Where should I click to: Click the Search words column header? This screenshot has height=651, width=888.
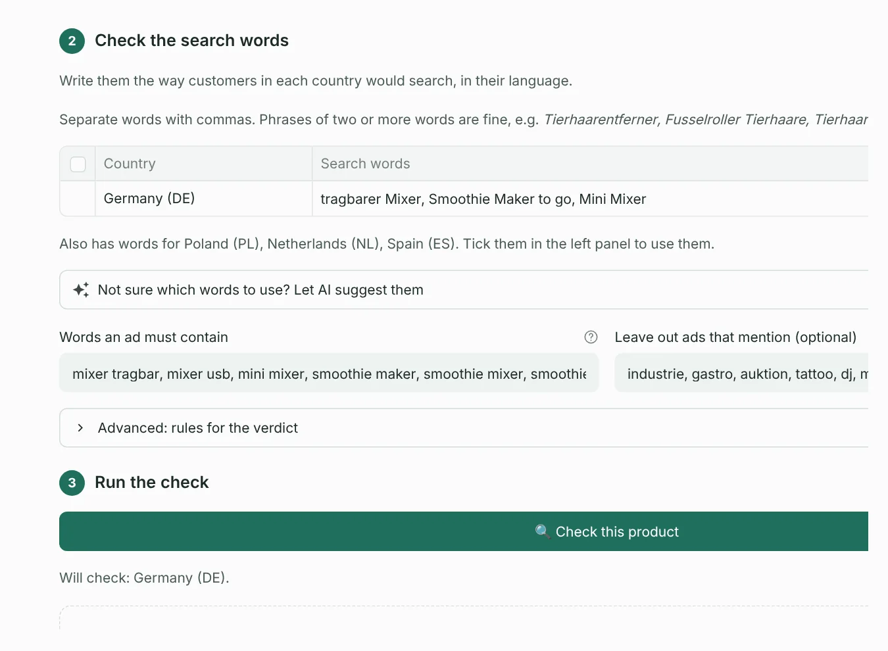(590, 164)
